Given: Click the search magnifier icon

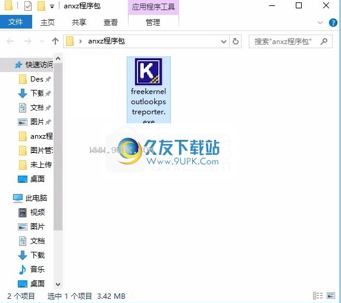Looking at the screenshot, I should (324, 41).
